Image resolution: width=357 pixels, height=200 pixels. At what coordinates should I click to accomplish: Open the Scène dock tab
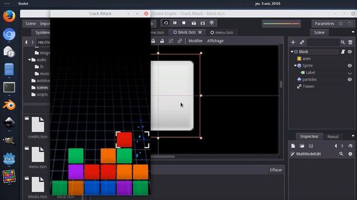point(319,32)
